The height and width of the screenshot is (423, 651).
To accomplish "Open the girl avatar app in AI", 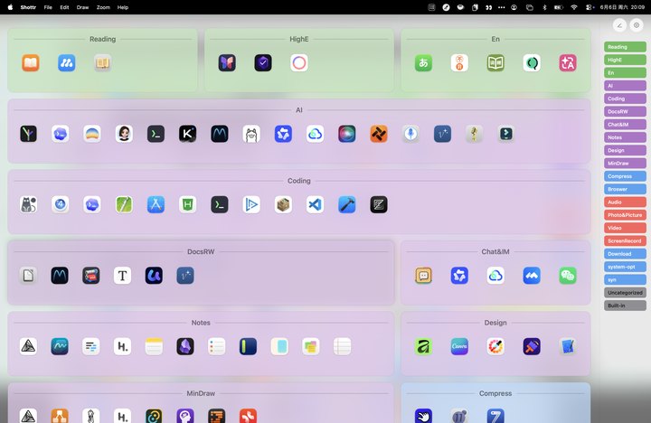I will point(124,134).
